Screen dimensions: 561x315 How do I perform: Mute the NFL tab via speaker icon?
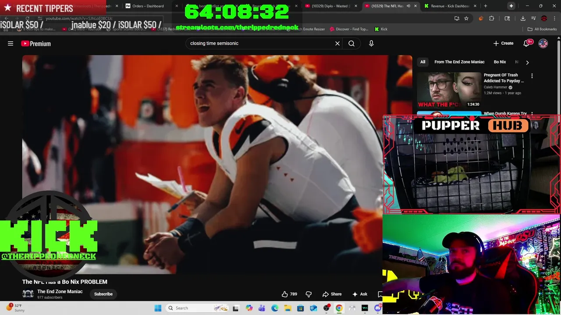408,6
